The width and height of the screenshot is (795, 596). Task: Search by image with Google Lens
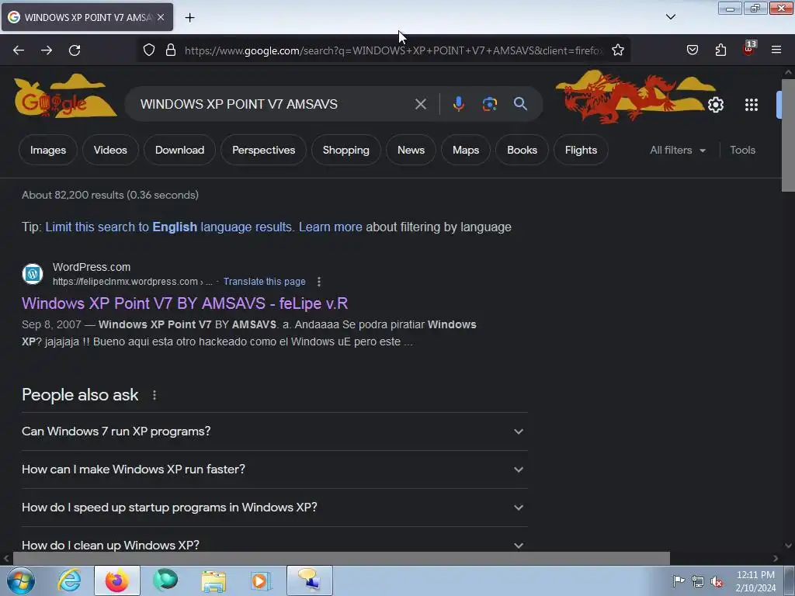[489, 104]
